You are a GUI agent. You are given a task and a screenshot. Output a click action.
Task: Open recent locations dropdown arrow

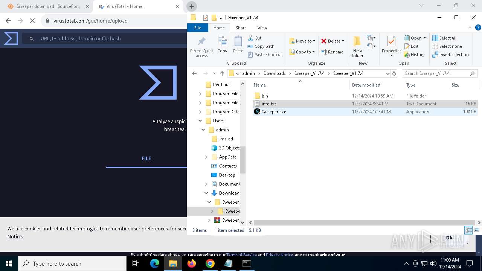[x=214, y=73]
